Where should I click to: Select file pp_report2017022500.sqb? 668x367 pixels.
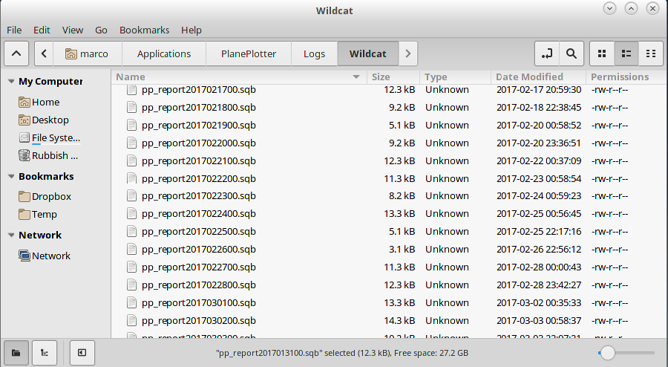[198, 231]
